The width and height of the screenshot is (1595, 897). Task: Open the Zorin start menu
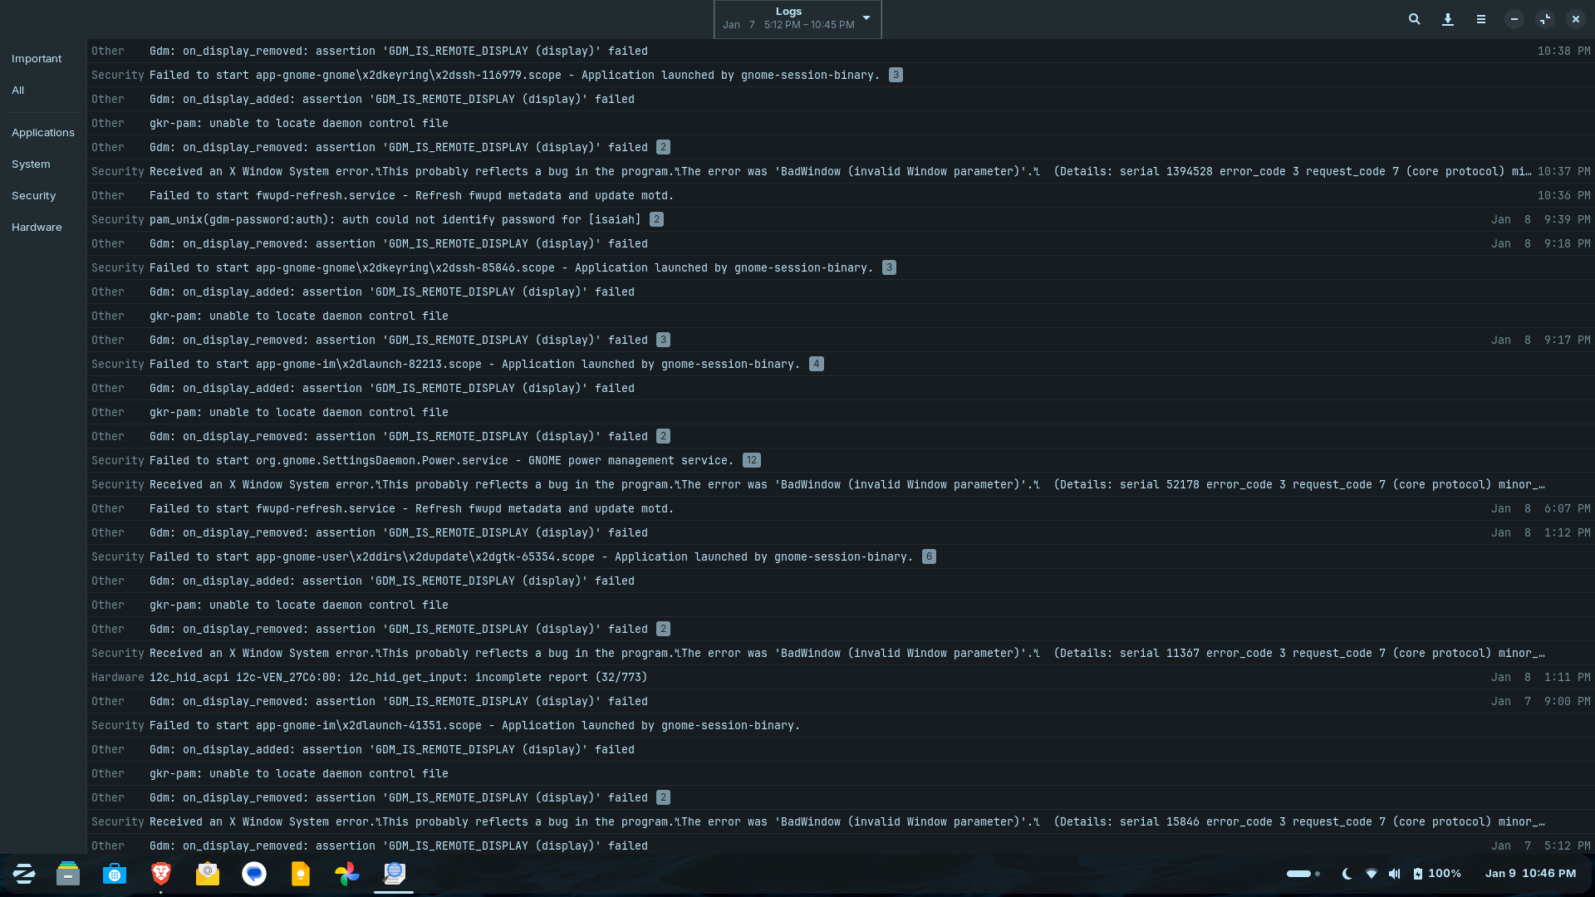[24, 873]
